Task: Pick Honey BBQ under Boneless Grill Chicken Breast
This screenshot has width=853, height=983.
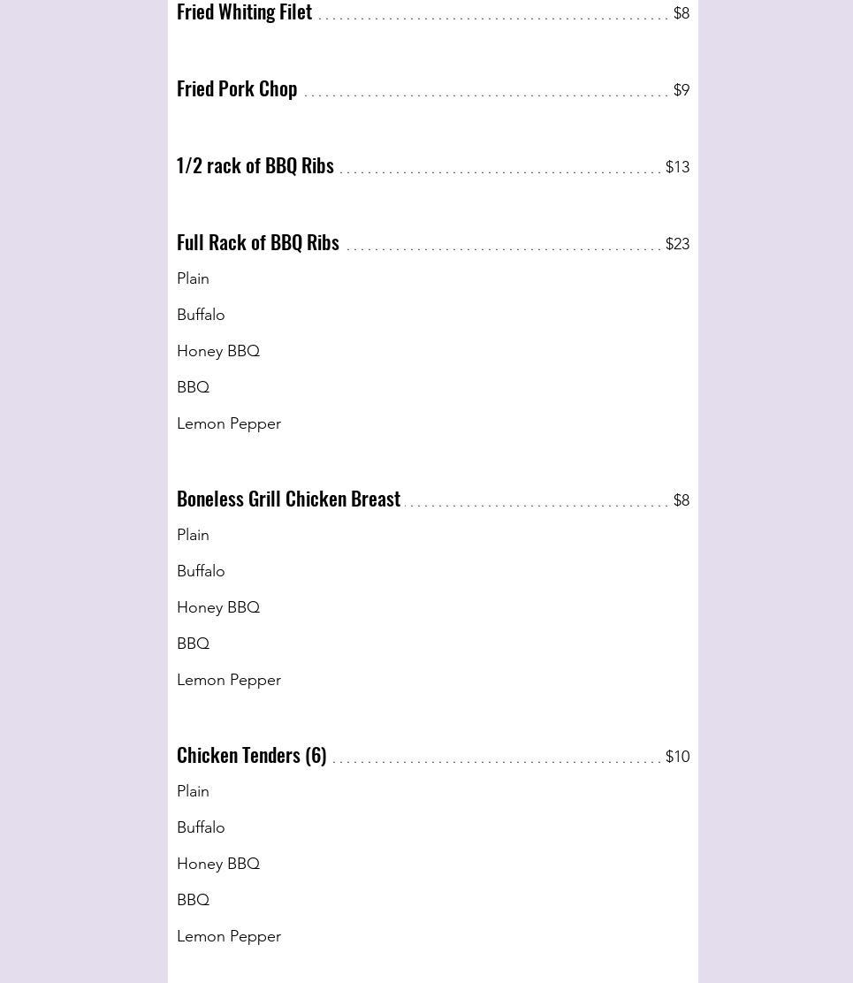Action: [218, 608]
